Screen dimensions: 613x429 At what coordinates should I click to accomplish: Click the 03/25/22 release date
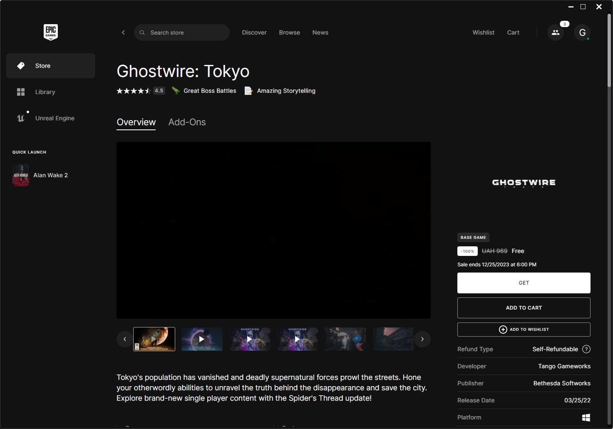tap(577, 400)
